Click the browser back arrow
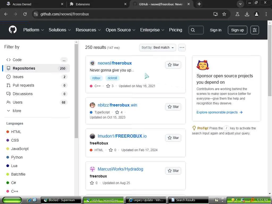 (x=6, y=14)
